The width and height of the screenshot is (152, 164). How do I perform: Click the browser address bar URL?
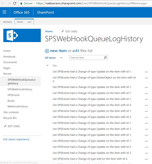coord(91,3)
